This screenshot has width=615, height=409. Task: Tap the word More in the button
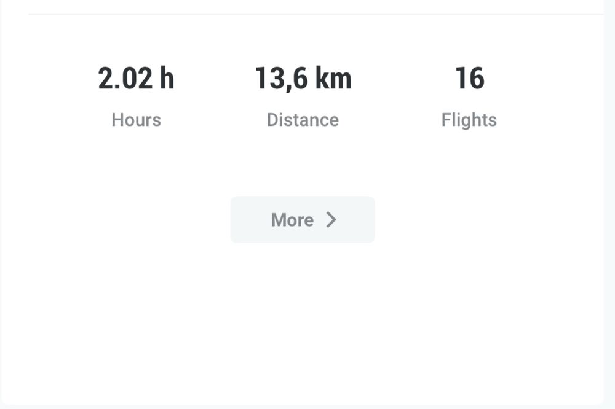292,220
